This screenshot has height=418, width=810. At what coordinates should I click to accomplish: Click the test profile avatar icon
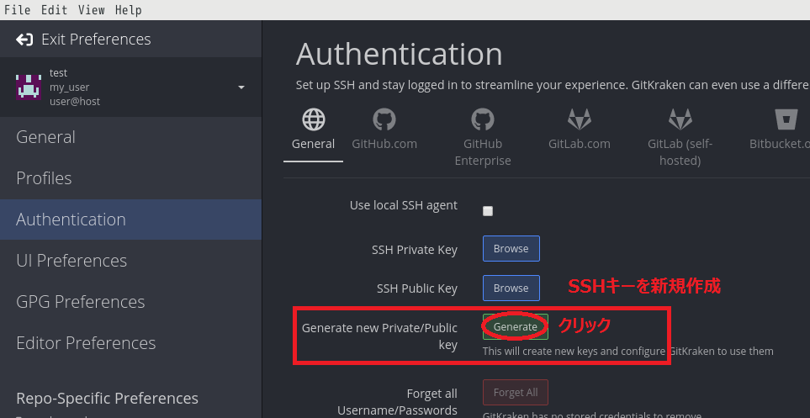(x=29, y=87)
